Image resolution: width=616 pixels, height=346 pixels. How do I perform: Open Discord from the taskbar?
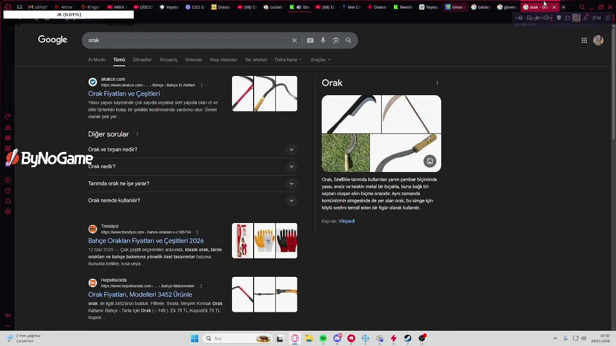point(337,338)
